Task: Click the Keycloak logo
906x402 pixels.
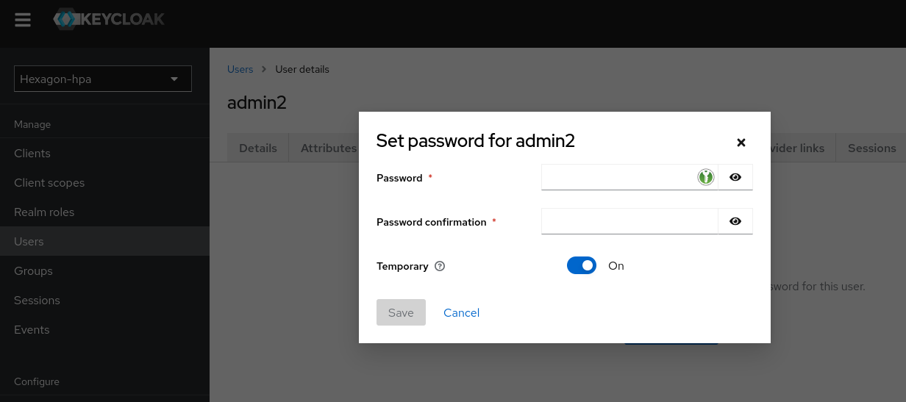Action: point(109,19)
